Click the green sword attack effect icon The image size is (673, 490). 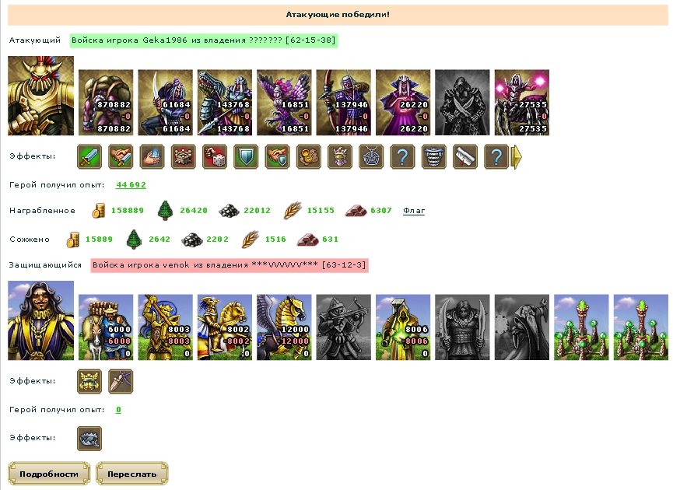pyautogui.click(x=89, y=156)
